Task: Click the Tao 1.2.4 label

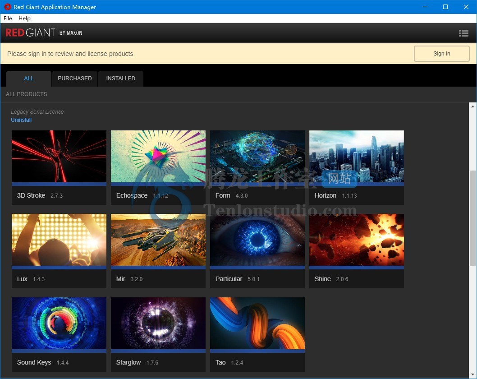Action: click(x=229, y=362)
